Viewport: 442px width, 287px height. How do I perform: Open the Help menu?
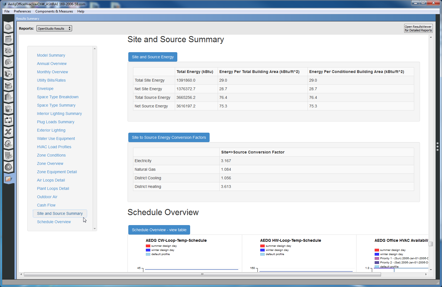coord(81,11)
